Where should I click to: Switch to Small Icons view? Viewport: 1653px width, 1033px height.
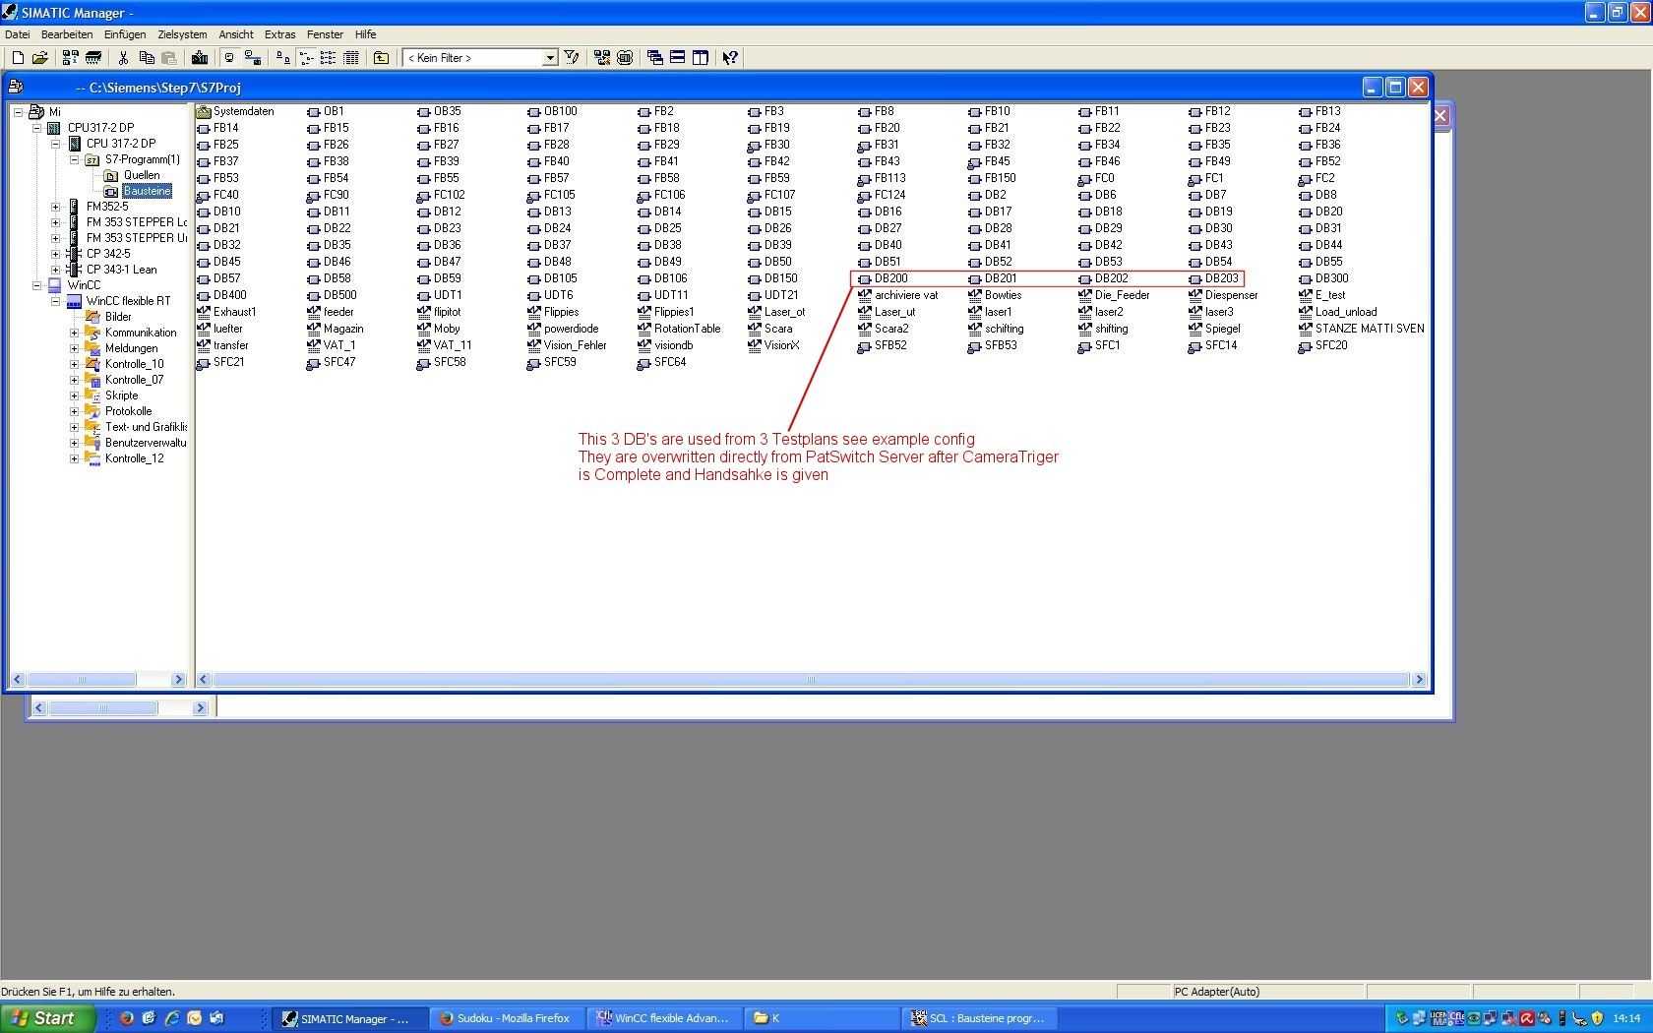point(306,58)
